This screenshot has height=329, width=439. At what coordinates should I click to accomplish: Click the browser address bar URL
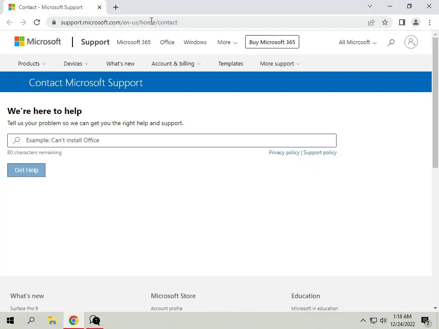[x=119, y=22]
